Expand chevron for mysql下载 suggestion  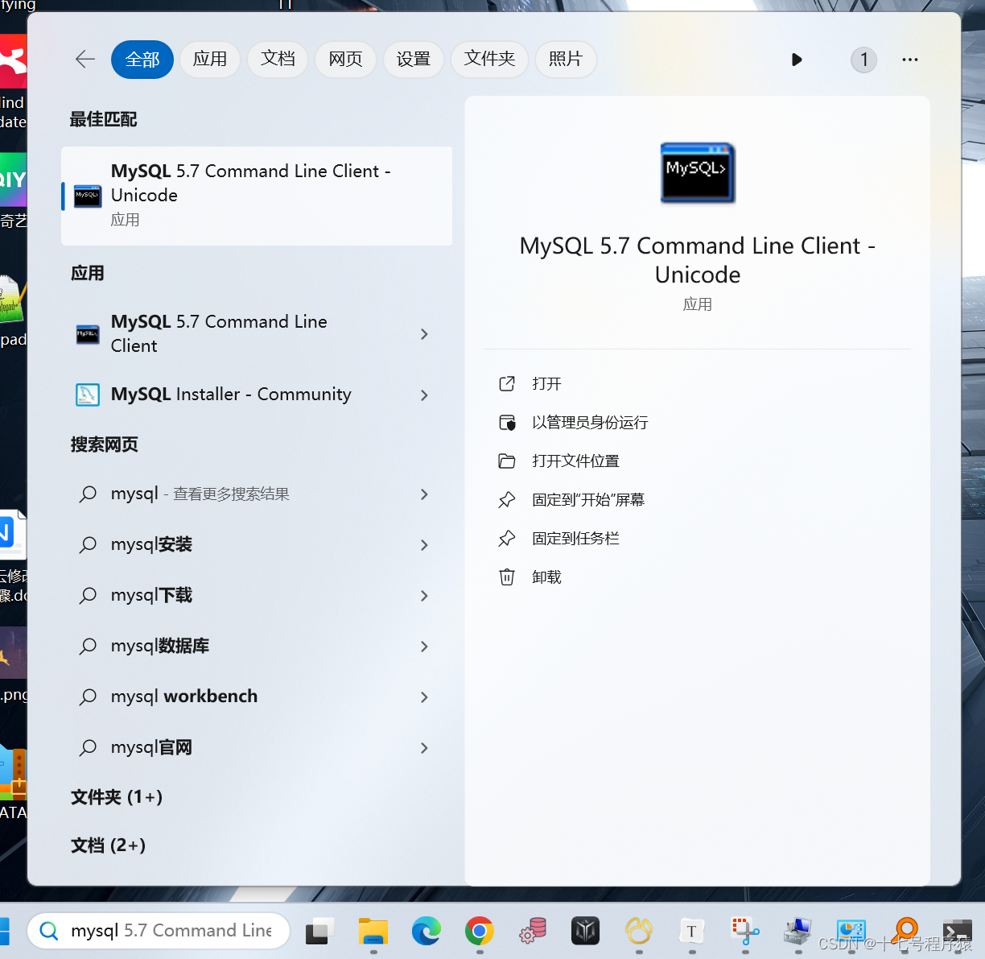point(424,596)
